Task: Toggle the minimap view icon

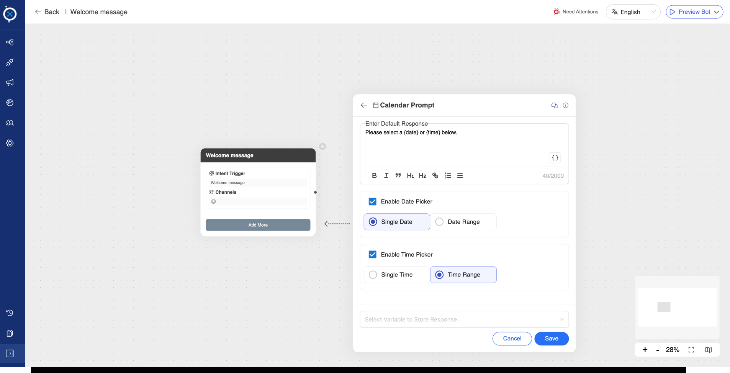Action: coord(709,350)
